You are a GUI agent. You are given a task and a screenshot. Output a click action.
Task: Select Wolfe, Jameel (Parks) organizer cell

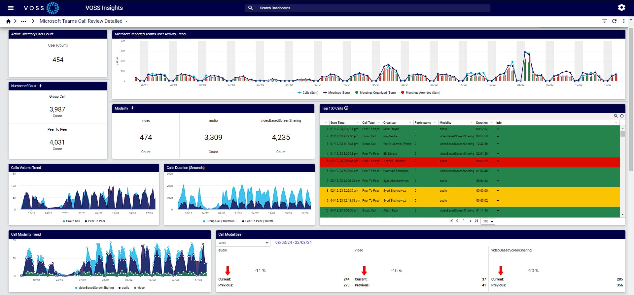click(x=398, y=144)
